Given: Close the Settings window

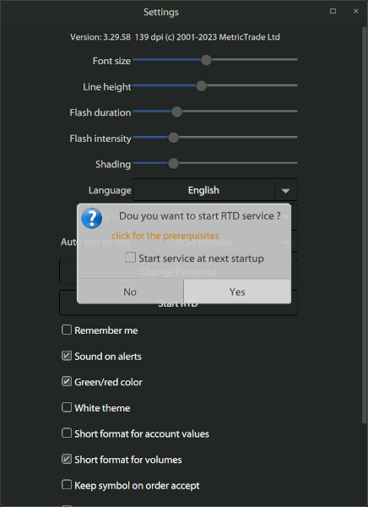Looking at the screenshot, I should 355,11.
